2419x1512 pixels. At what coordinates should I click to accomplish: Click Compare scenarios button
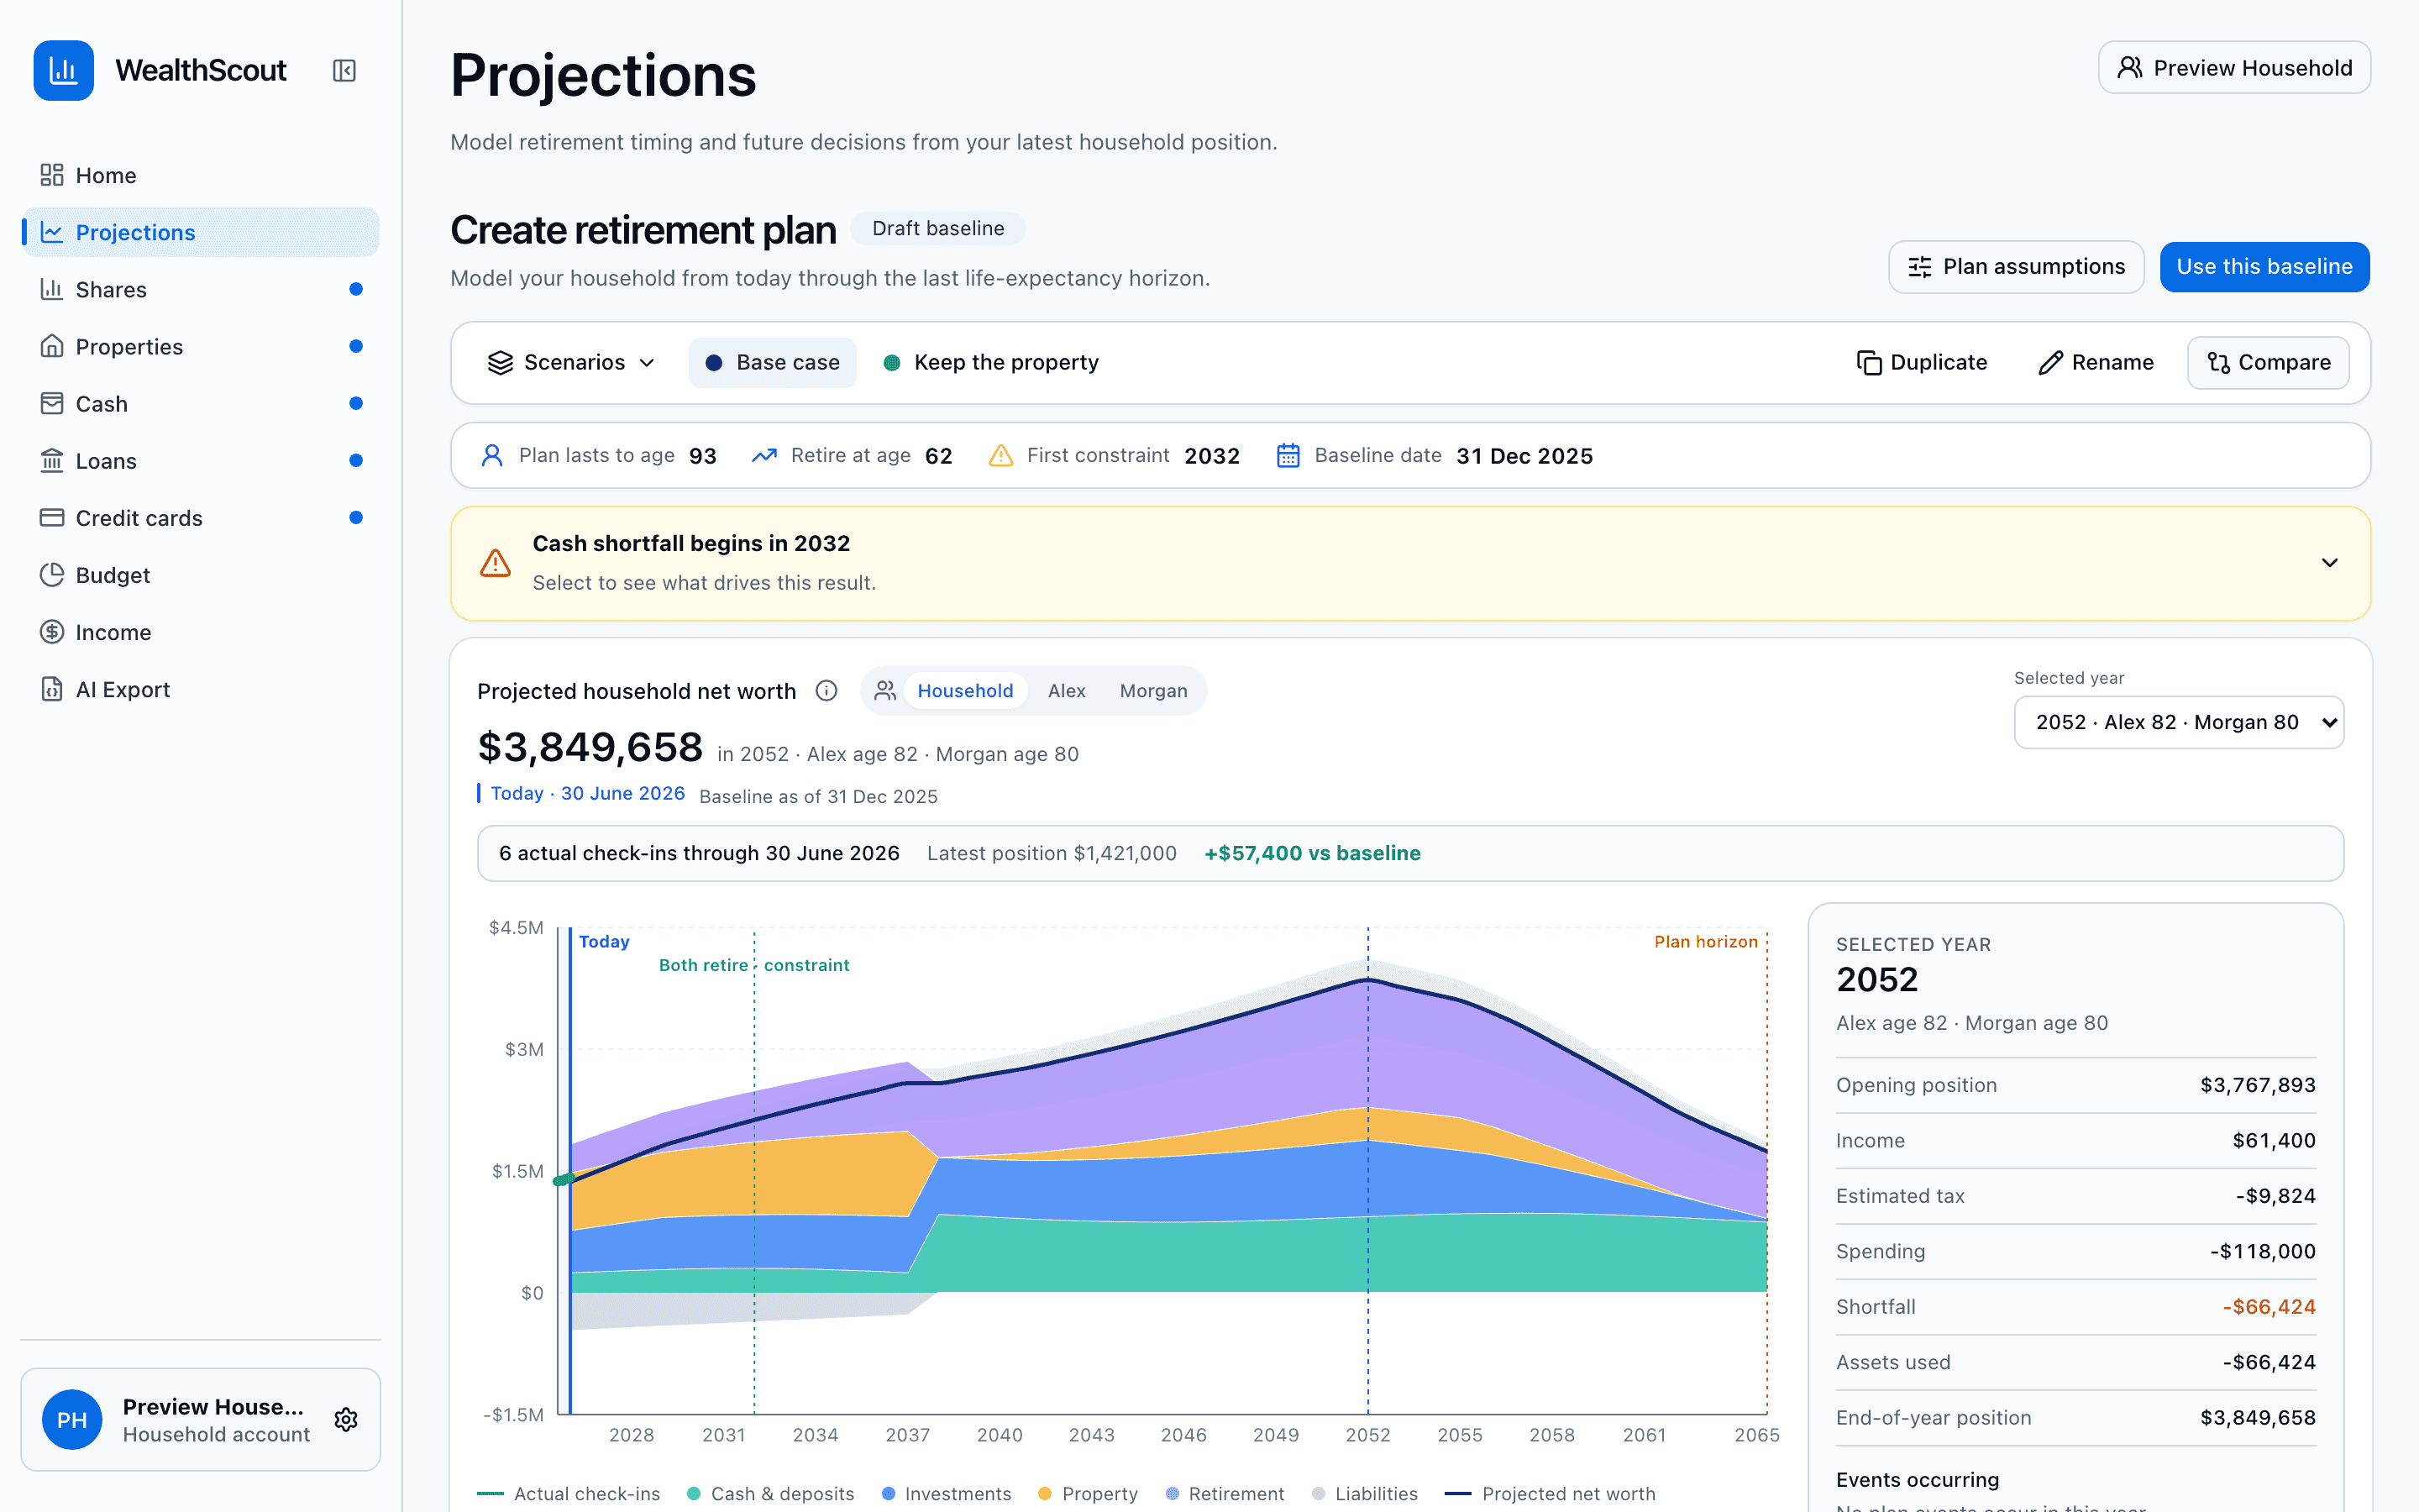(2268, 363)
